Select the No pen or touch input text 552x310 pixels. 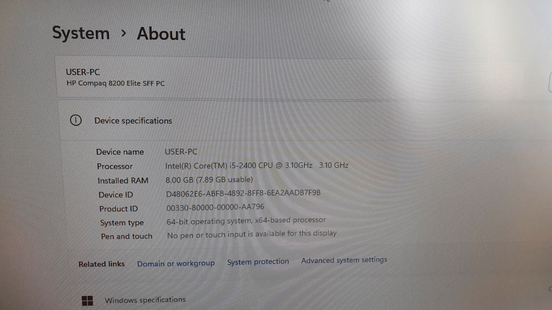click(252, 234)
